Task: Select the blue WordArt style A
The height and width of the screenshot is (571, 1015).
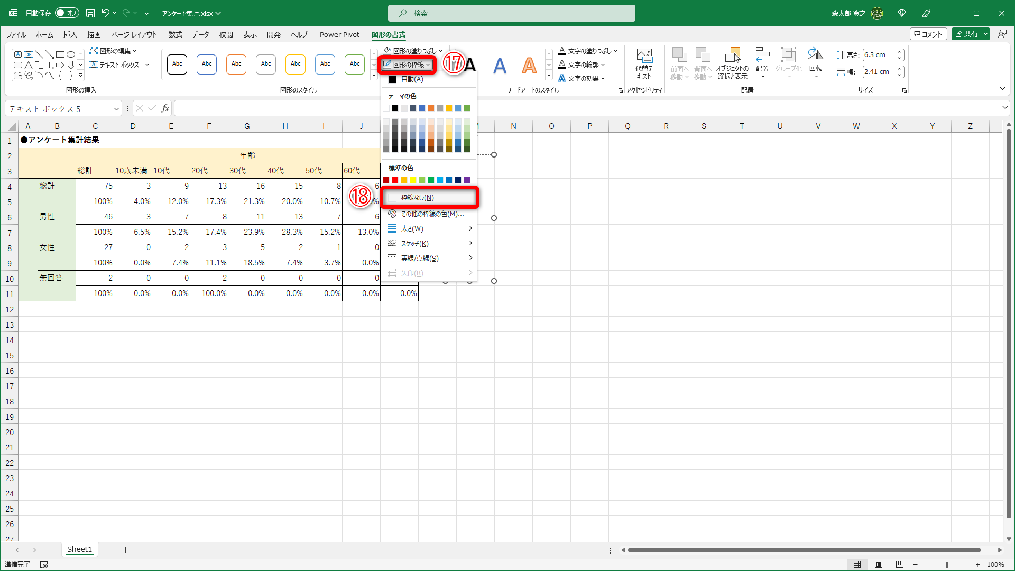Action: [500, 66]
